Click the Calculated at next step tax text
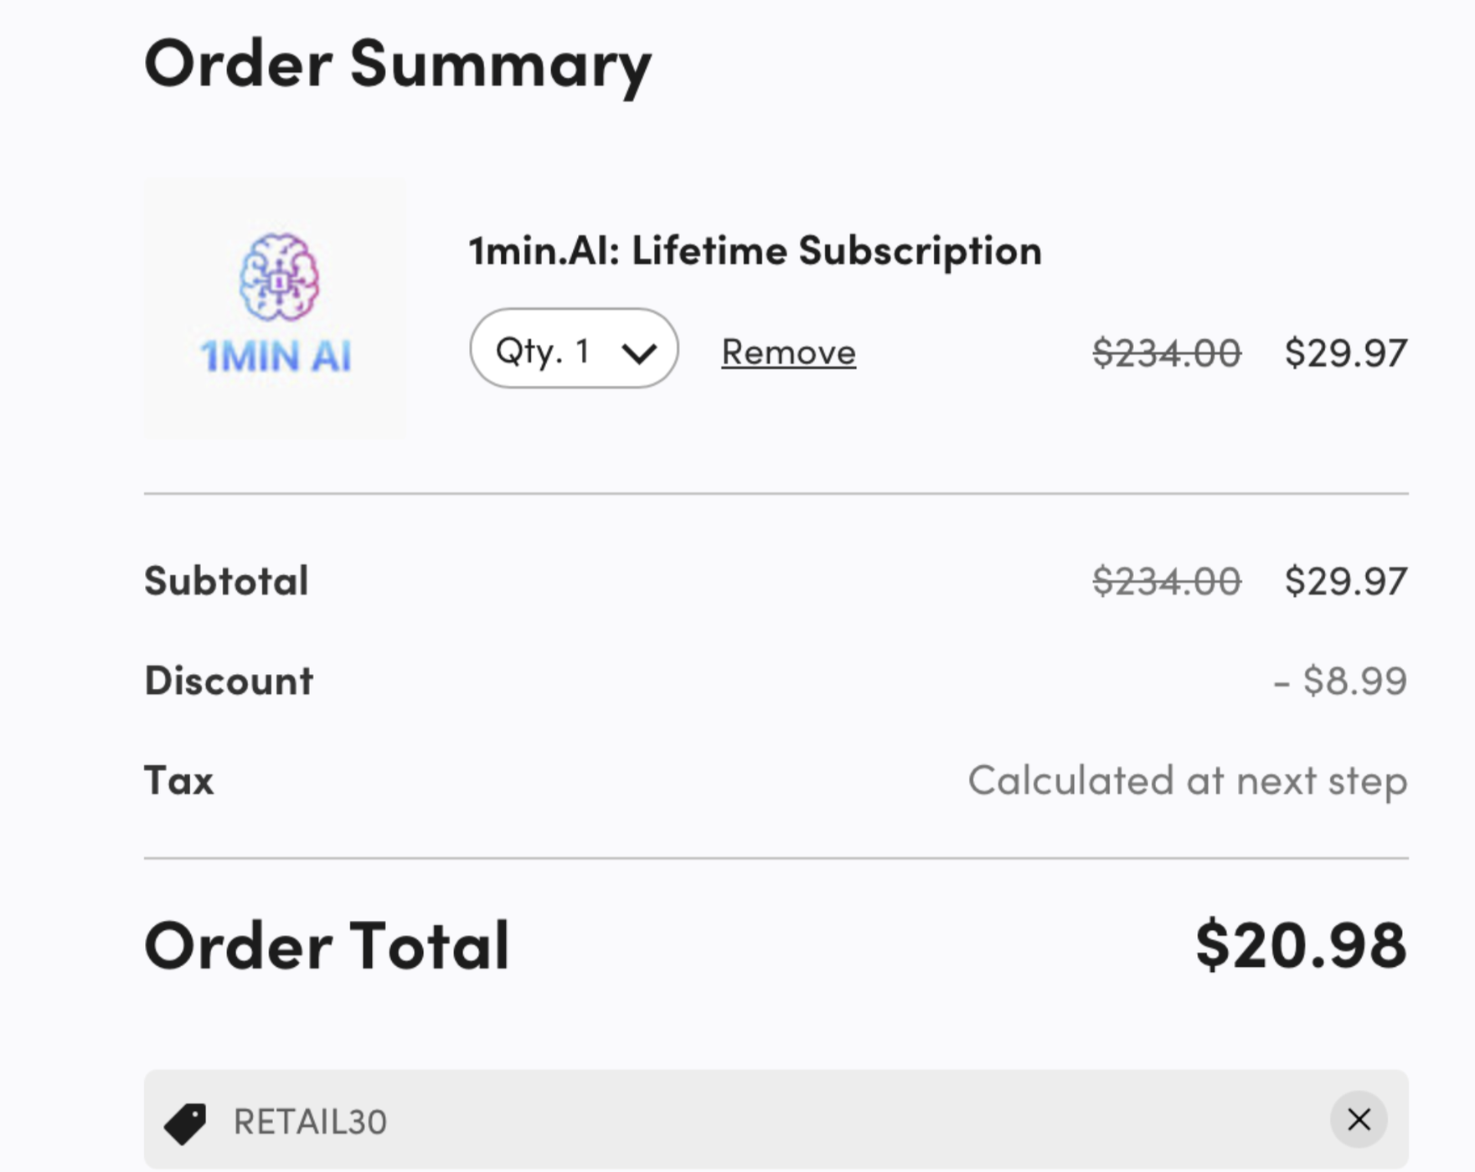 (1187, 781)
